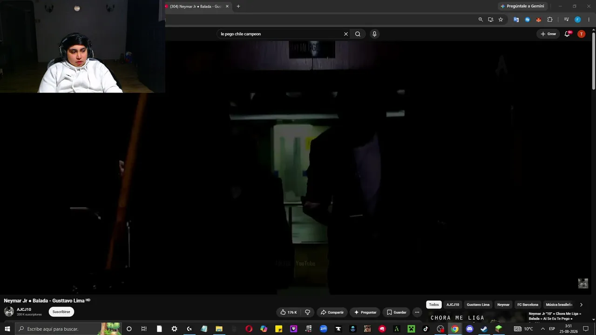
Task: Select the Música brasileña filter chip
Action: [x=559, y=305]
